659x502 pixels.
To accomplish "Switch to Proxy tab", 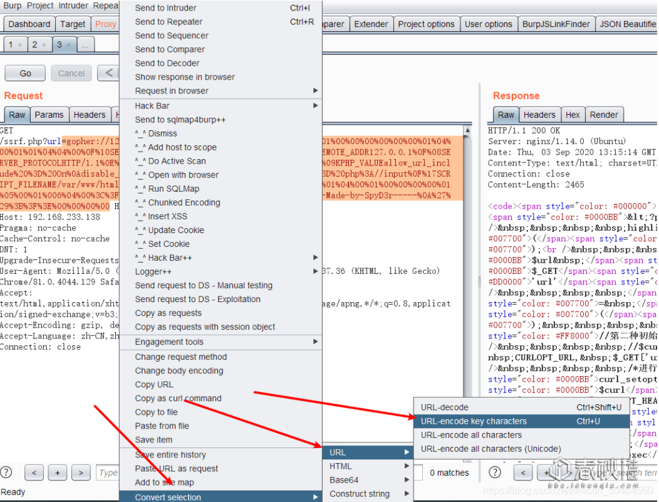I will tap(105, 24).
